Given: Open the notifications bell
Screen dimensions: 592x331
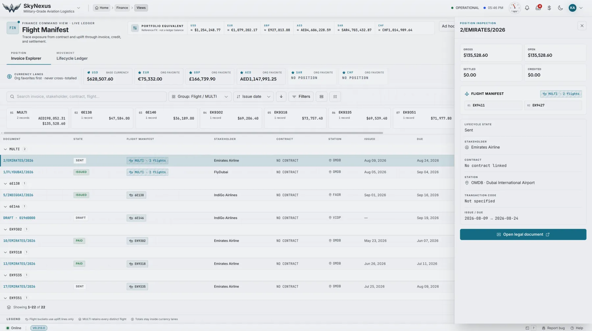Looking at the screenshot, I should pos(527,8).
